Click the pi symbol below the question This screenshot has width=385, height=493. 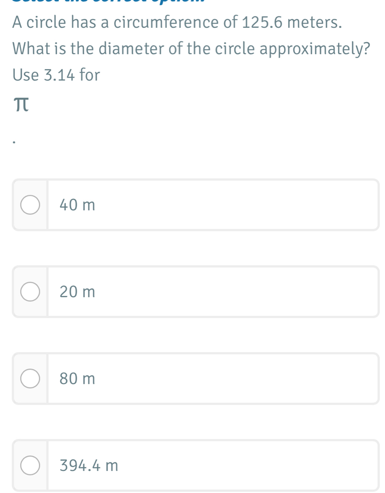(x=21, y=105)
